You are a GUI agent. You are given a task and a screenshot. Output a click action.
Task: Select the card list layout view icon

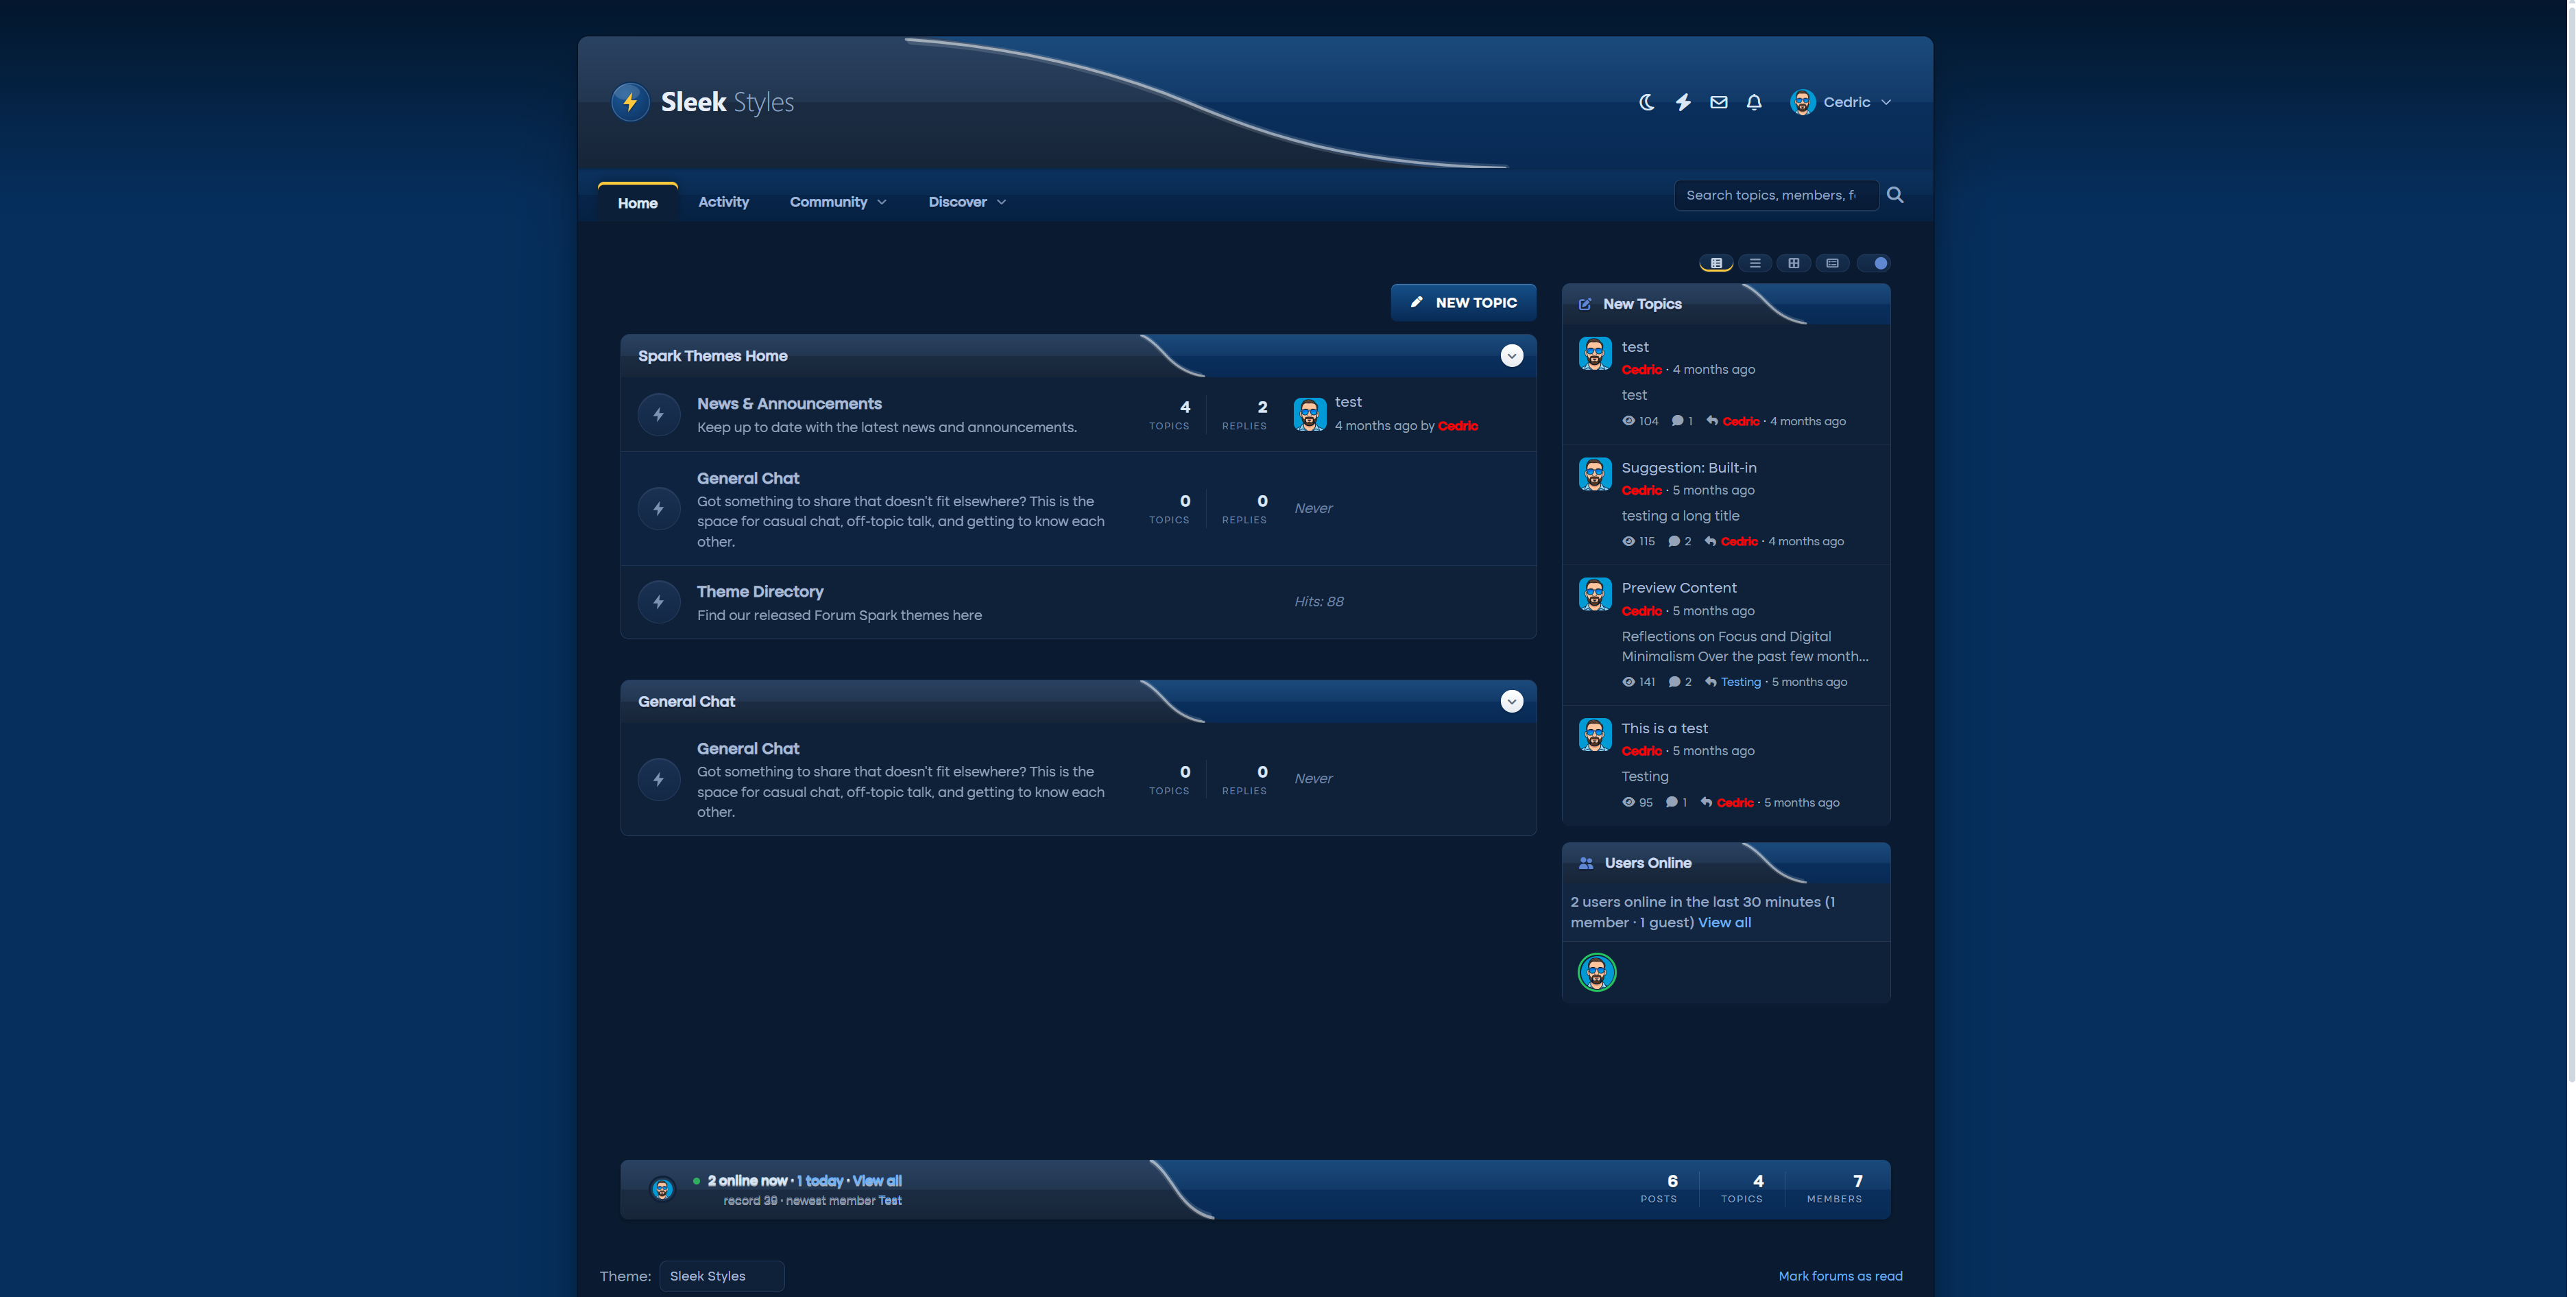click(x=1832, y=263)
